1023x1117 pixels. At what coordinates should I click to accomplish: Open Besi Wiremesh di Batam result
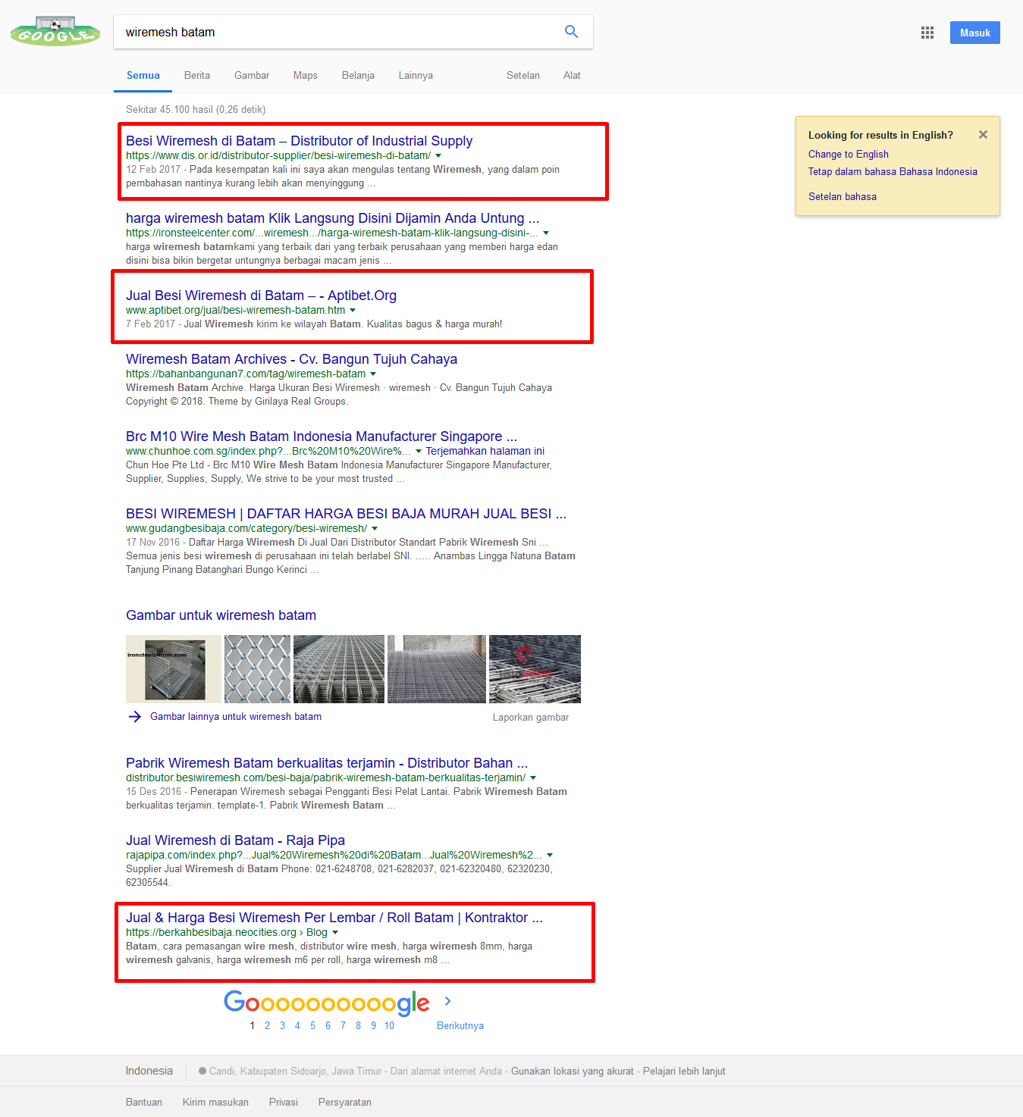pyautogui.click(x=299, y=141)
